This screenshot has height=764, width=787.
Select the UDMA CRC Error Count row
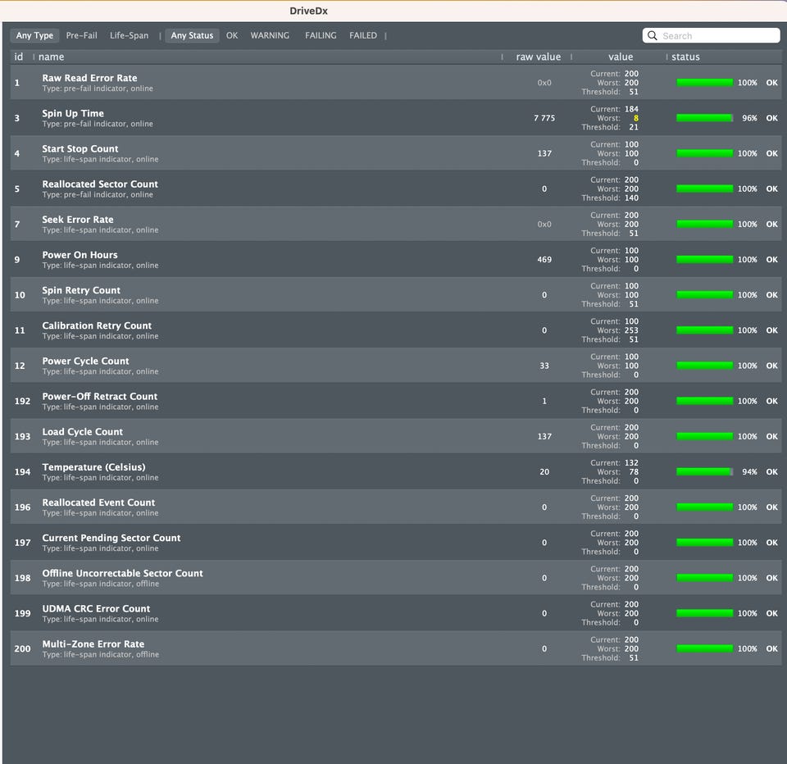tap(395, 613)
